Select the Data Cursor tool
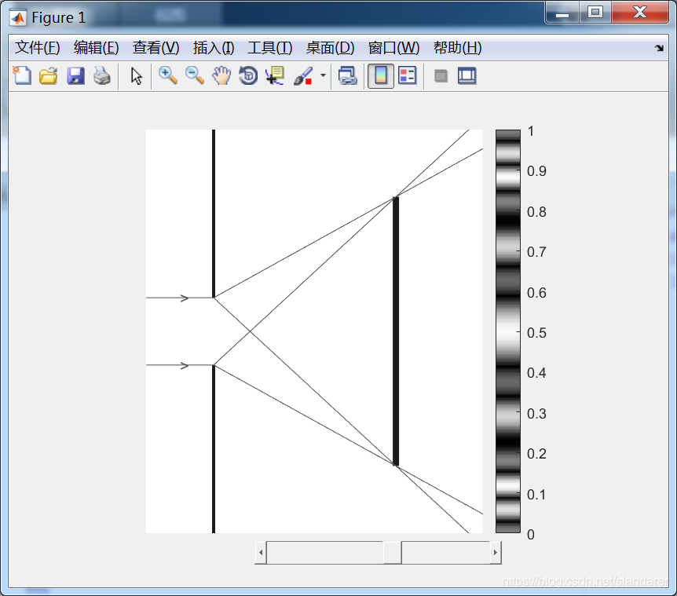677x596 pixels. pyautogui.click(x=275, y=76)
